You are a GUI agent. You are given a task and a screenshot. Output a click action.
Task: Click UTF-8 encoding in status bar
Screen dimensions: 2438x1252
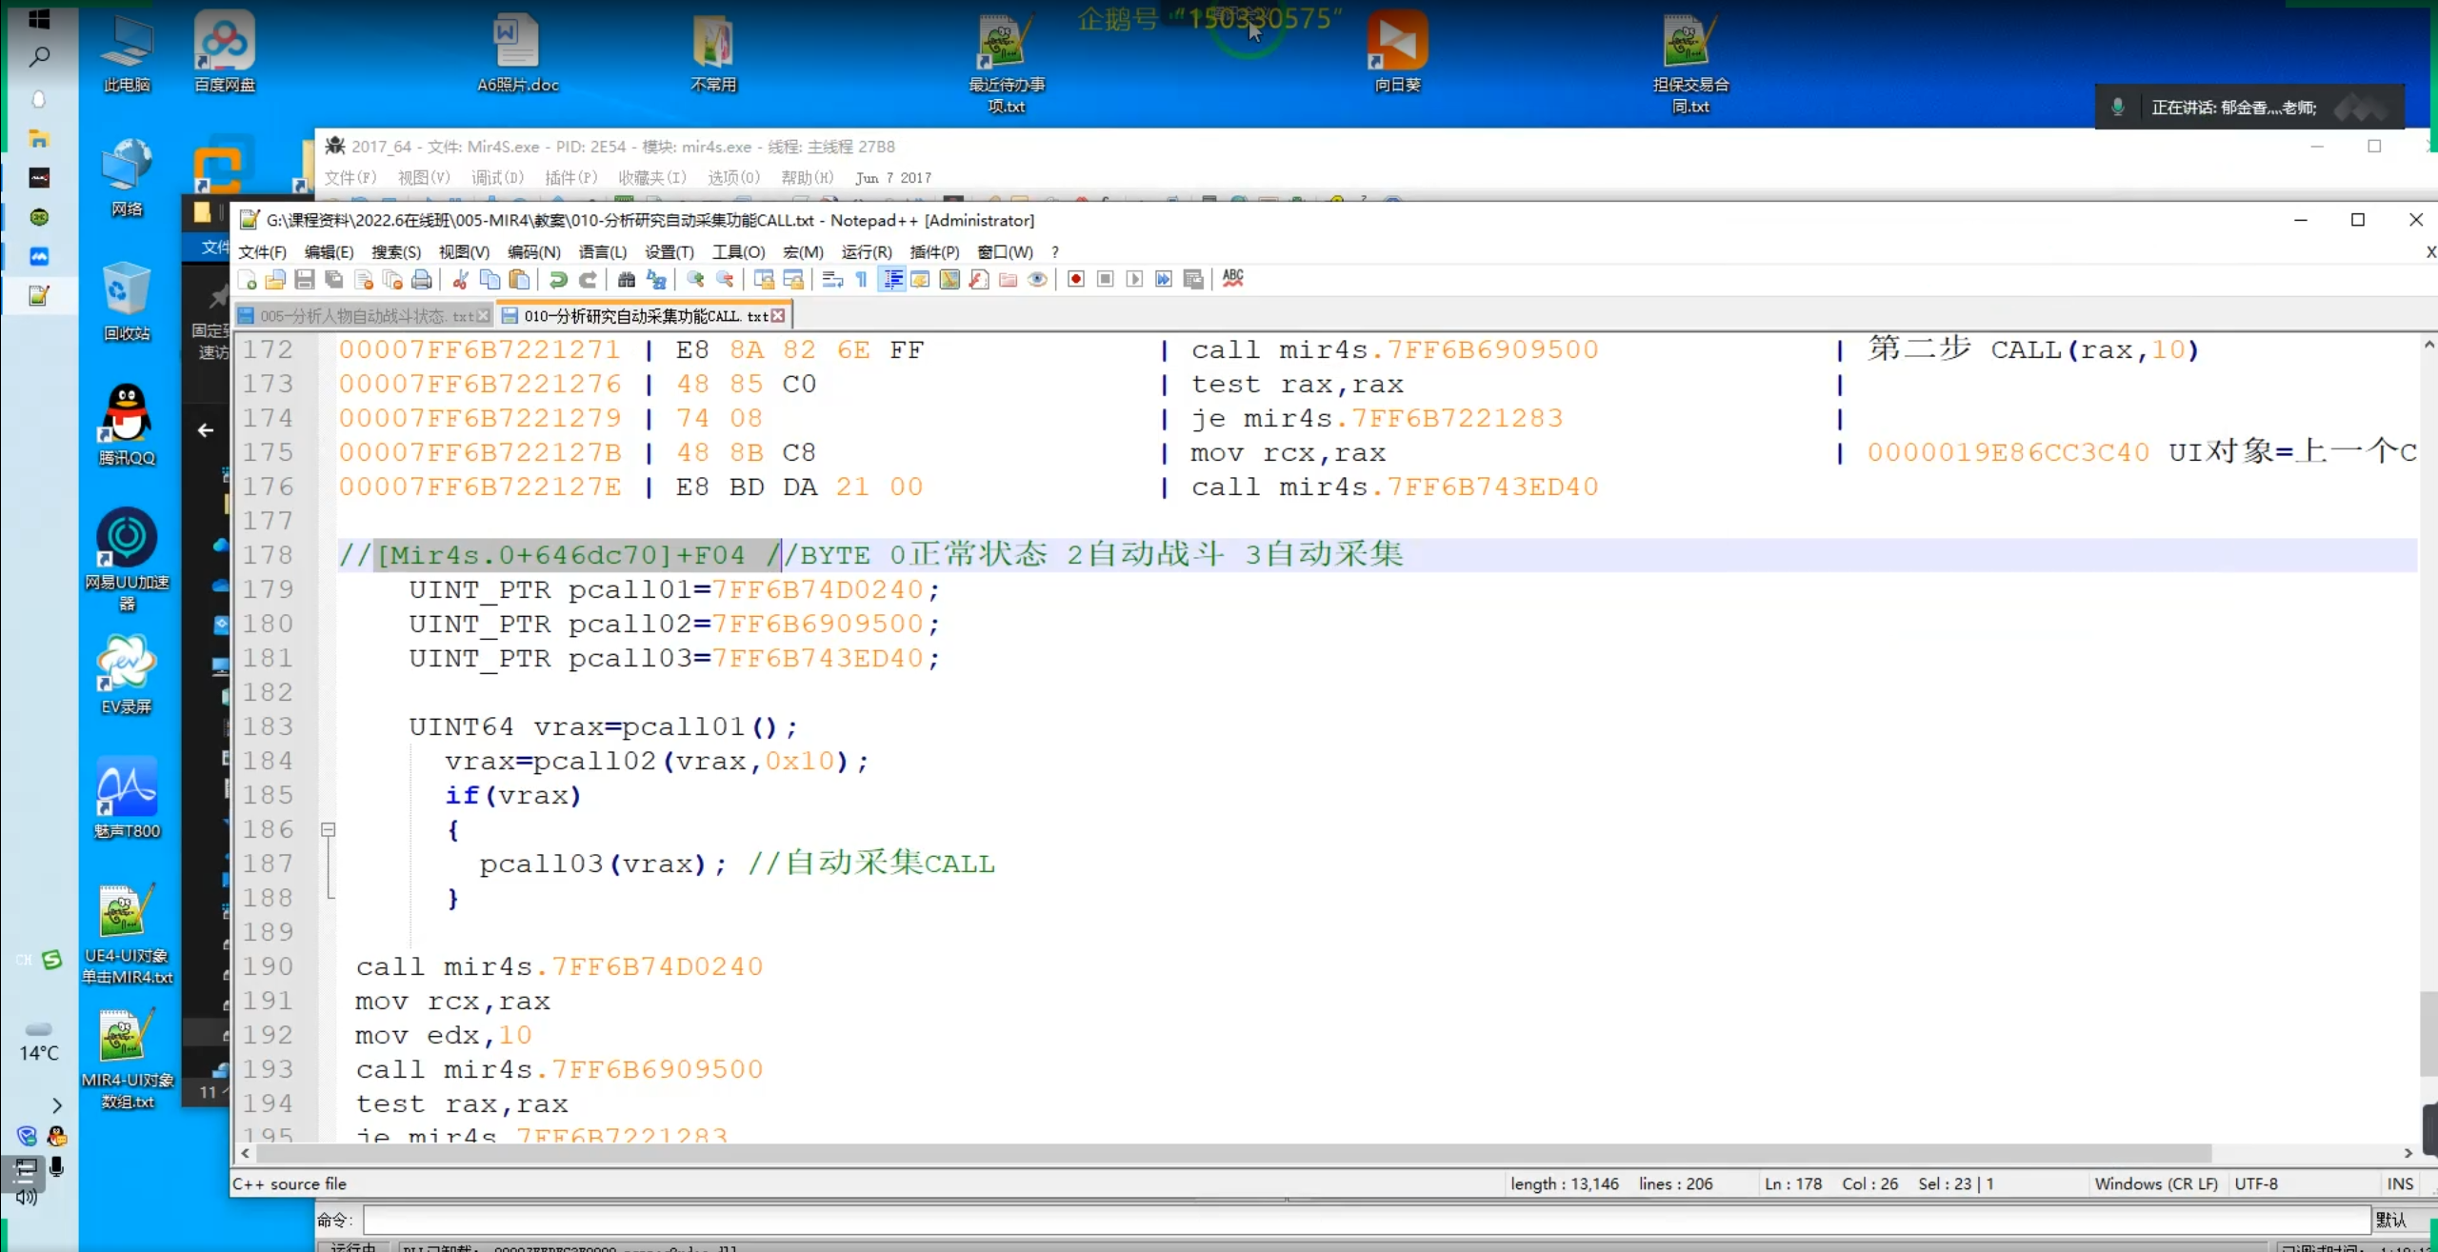pyautogui.click(x=2255, y=1183)
